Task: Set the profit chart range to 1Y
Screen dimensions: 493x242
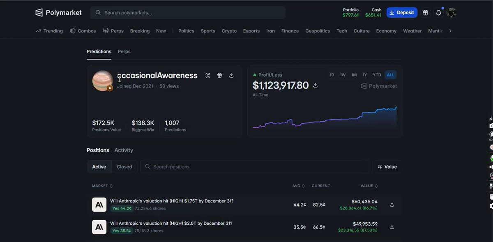Action: click(364, 75)
